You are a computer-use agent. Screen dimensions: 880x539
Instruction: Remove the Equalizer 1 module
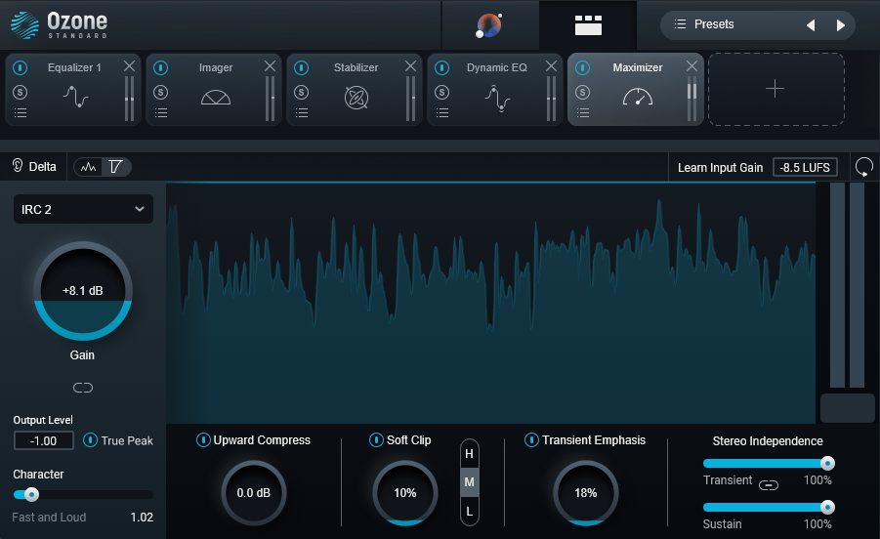(129, 66)
